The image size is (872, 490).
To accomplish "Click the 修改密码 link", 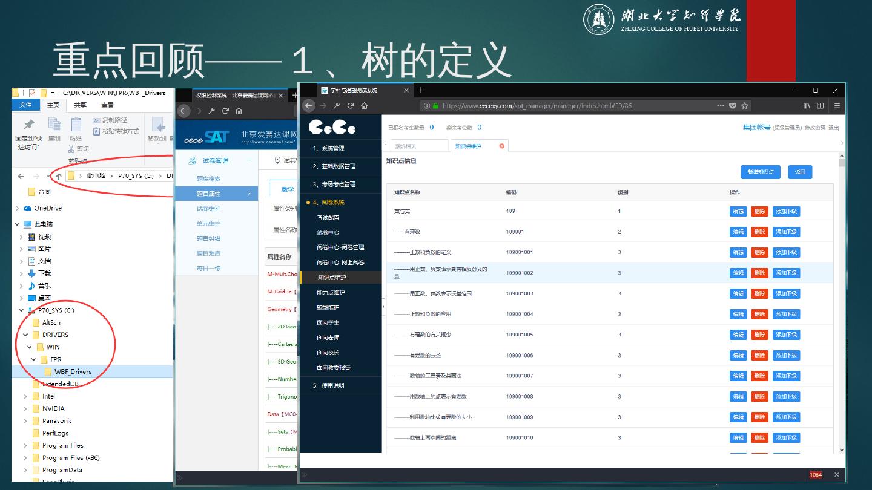I will (814, 128).
